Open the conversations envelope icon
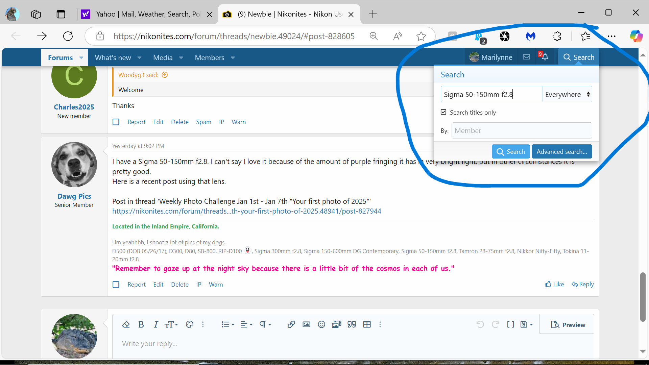This screenshot has height=365, width=649. tap(526, 57)
